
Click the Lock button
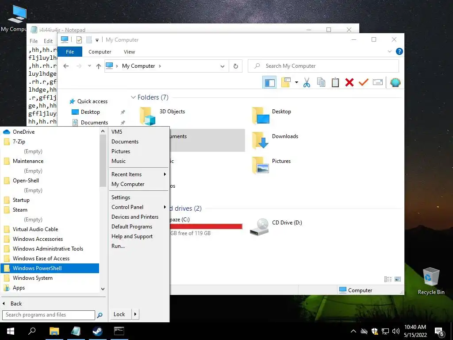click(120, 314)
